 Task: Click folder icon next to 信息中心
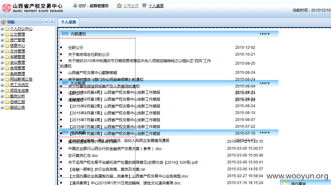(x=7, y=46)
